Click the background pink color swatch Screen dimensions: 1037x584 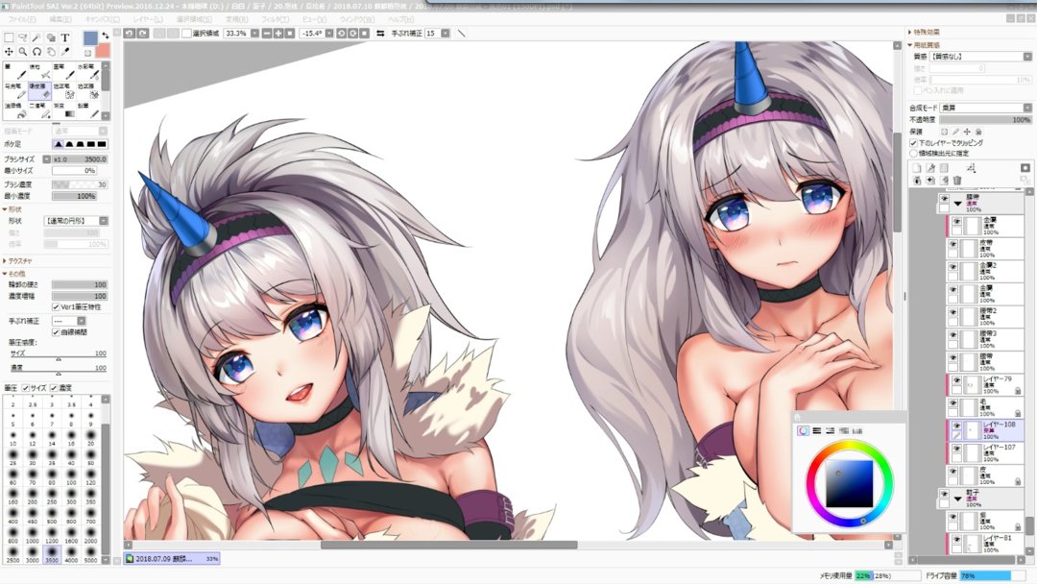(103, 52)
